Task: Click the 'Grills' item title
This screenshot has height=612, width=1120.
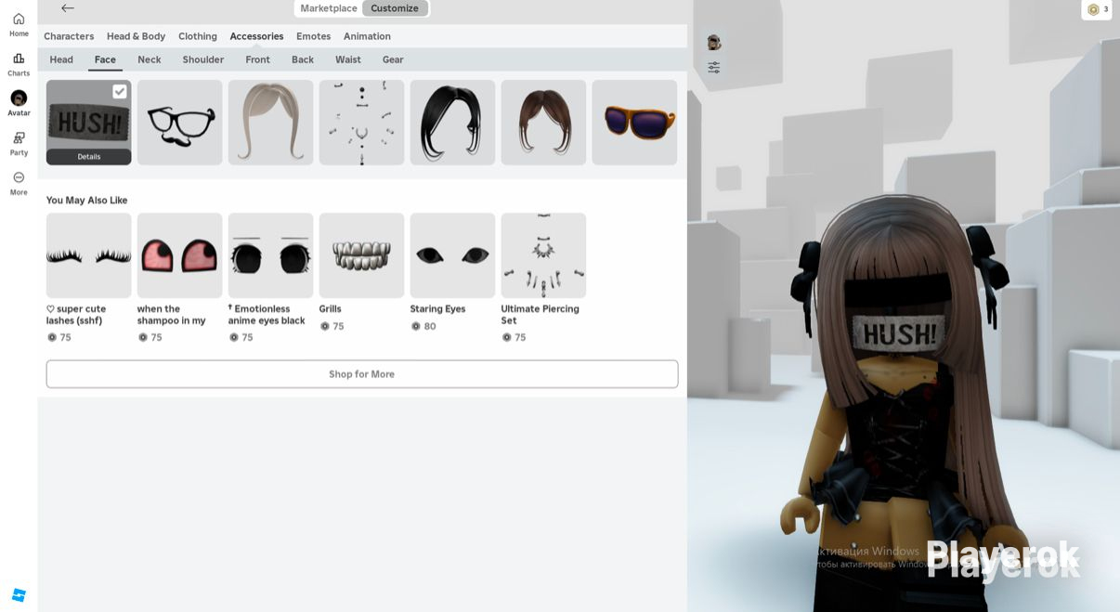Action: (331, 309)
